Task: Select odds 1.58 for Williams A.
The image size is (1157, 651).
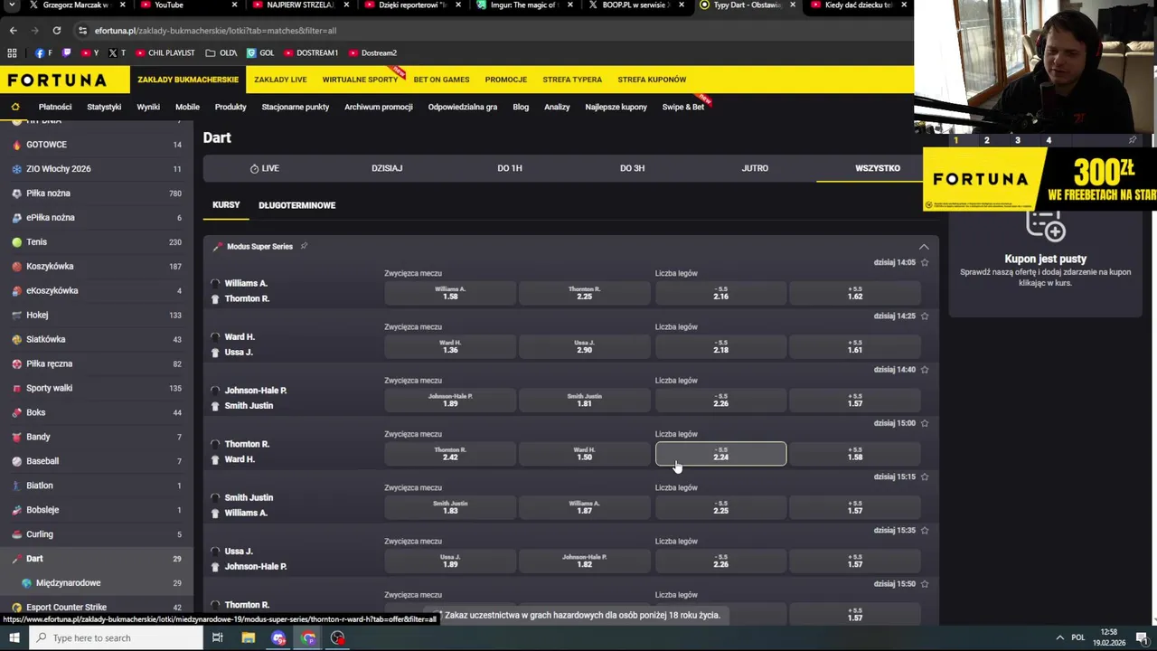Action: click(450, 293)
